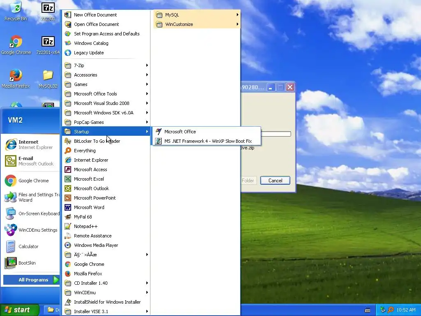Expand Microsoft Office Tools folder

106,94
